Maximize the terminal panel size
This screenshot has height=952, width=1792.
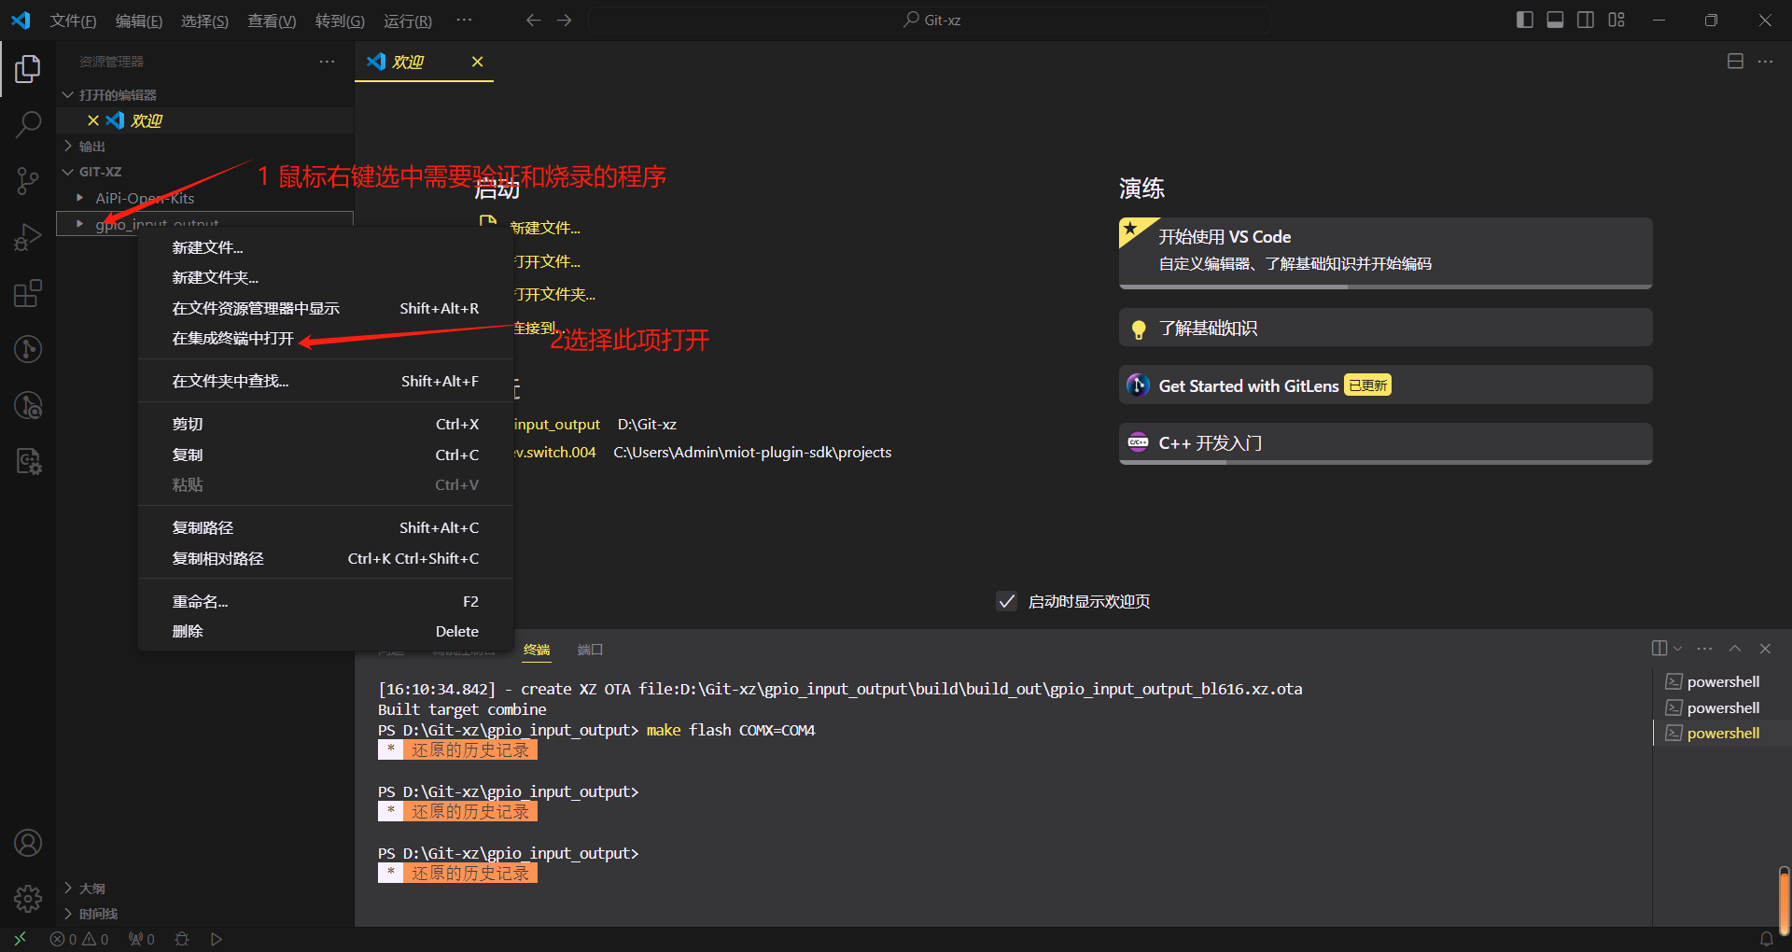point(1735,649)
